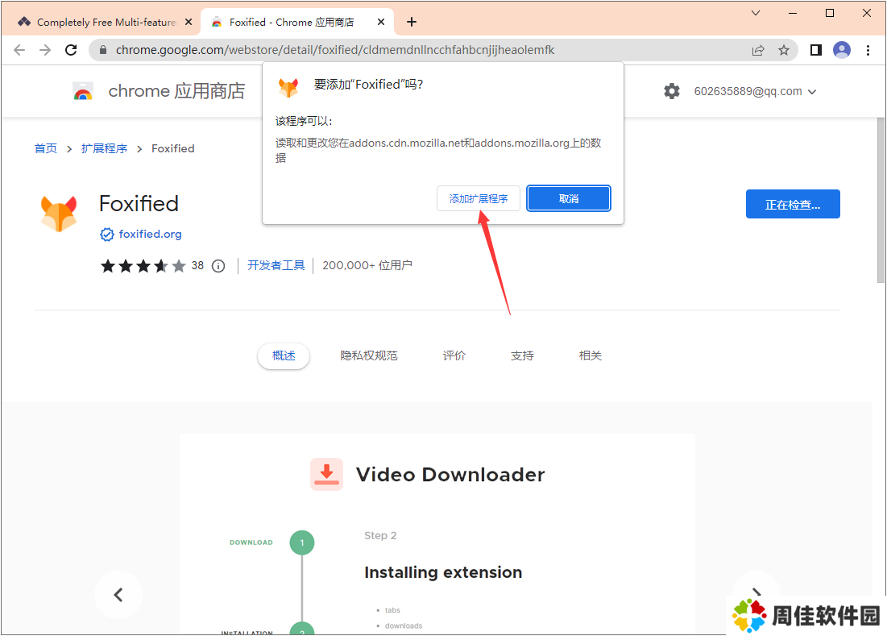Switch to the 隐私权规范 tab
Image resolution: width=887 pixels, height=636 pixels.
pyautogui.click(x=369, y=355)
